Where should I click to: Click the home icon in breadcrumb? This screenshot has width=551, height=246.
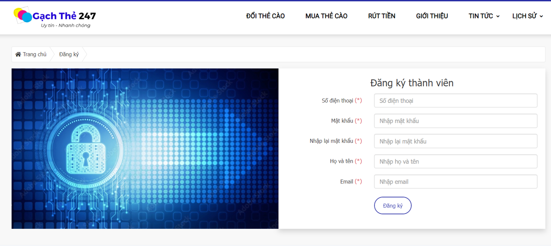[18, 54]
